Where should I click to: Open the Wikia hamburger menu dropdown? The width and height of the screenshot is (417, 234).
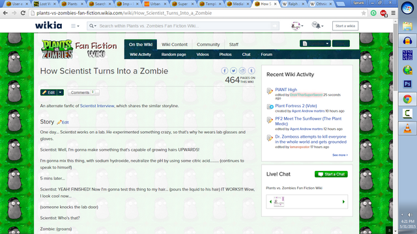coord(75,26)
